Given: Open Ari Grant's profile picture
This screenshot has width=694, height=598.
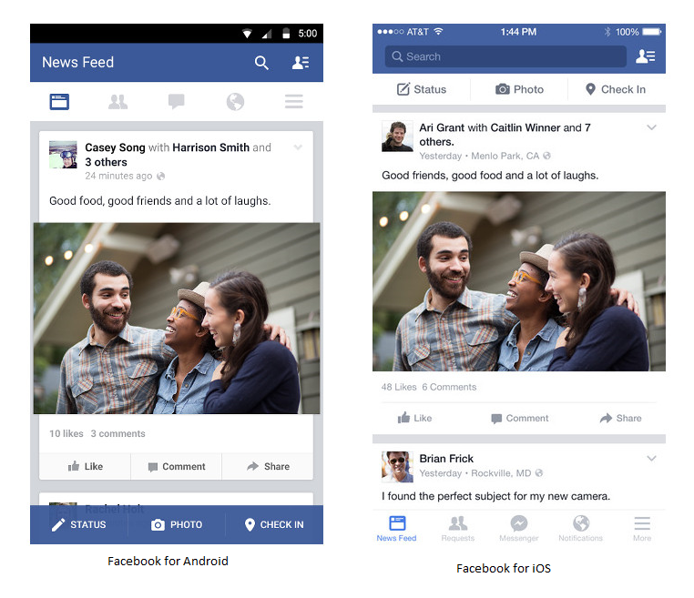Looking at the screenshot, I should tap(397, 137).
